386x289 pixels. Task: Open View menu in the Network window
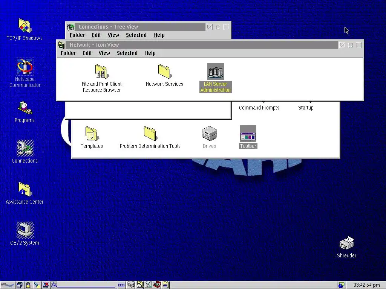(104, 53)
